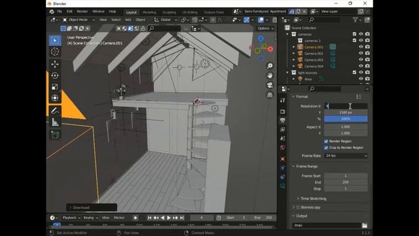Open the Output properties printer tab
This screenshot has height=236, width=419.
[x=283, y=121]
